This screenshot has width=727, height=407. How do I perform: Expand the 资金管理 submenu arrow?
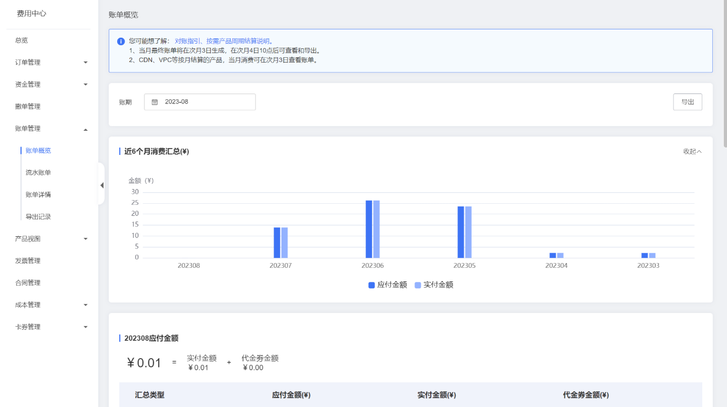[x=86, y=85]
